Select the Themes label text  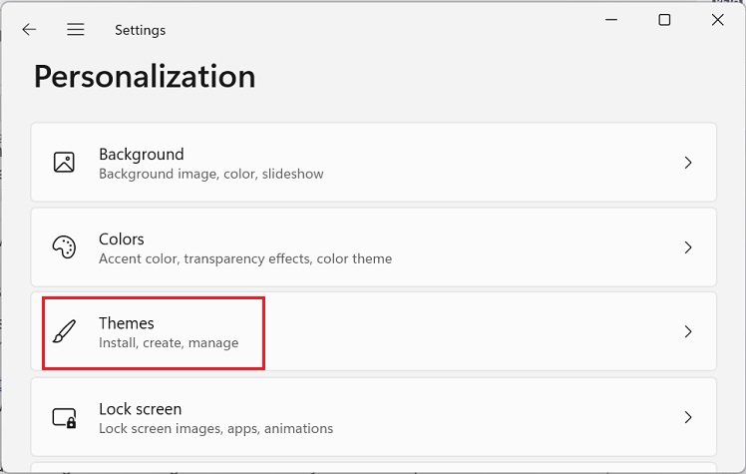127,323
